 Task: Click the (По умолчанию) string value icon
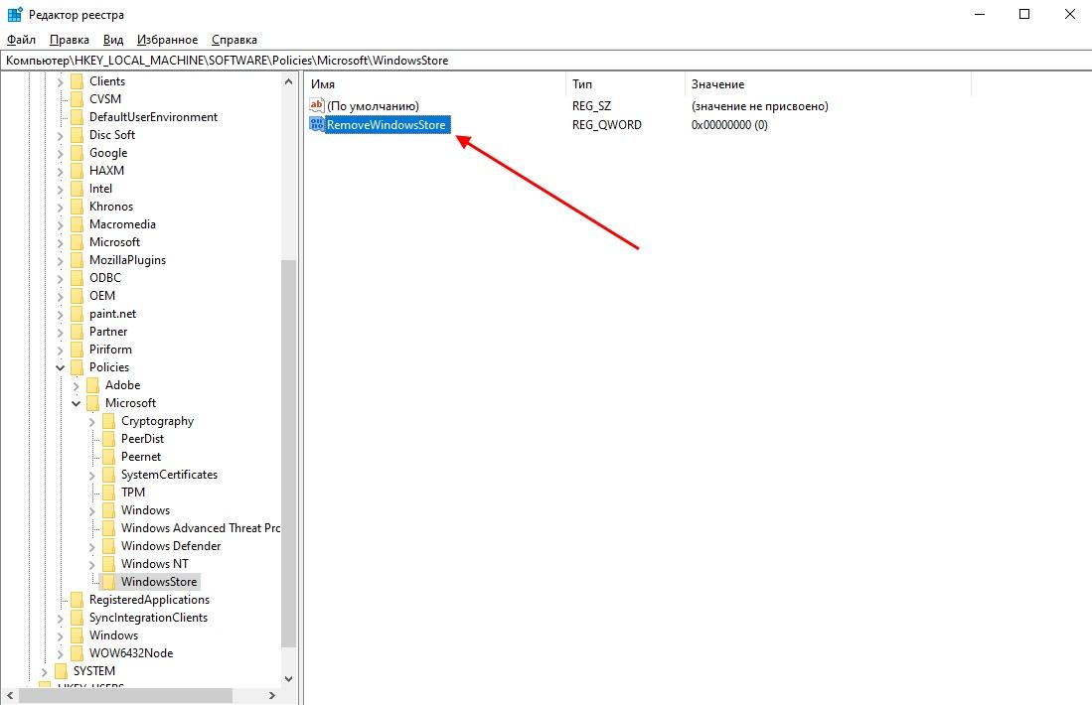[x=317, y=106]
